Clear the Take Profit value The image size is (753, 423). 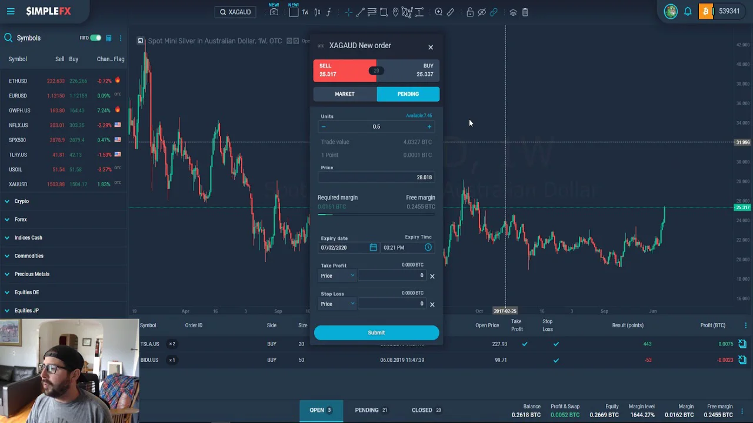tap(432, 276)
